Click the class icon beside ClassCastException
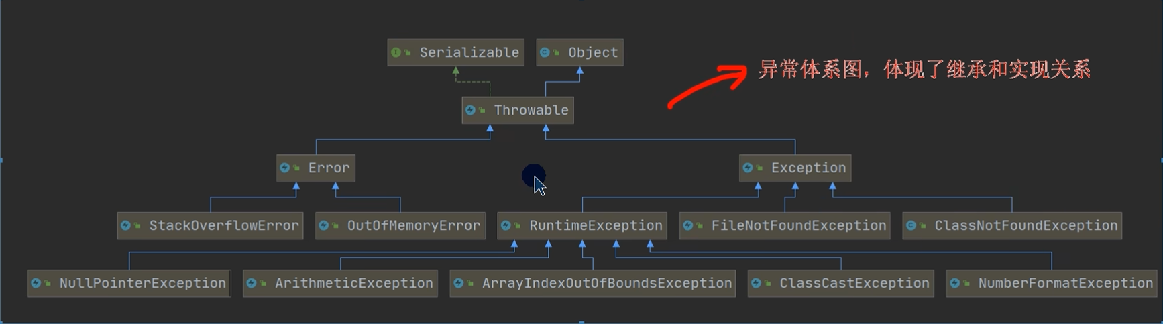This screenshot has height=324, width=1163. tap(757, 283)
